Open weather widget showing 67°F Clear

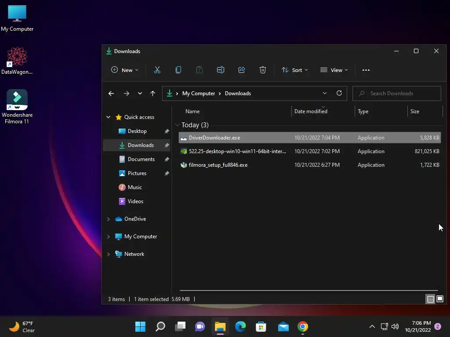(22, 326)
